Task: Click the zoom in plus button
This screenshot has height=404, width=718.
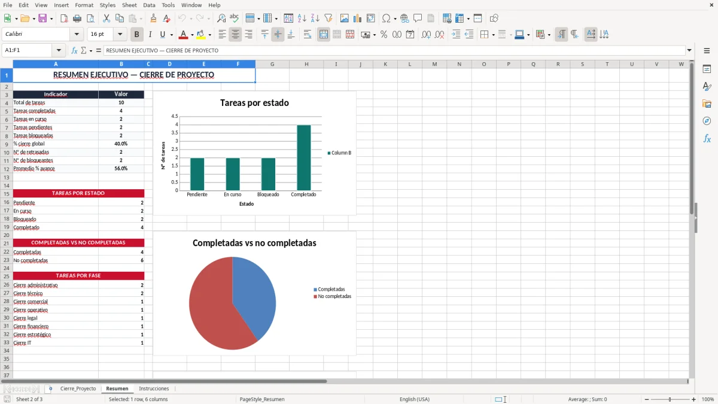Action: [x=693, y=399]
